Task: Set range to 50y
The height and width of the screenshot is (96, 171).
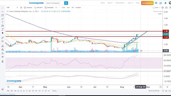Action: tap(8, 91)
